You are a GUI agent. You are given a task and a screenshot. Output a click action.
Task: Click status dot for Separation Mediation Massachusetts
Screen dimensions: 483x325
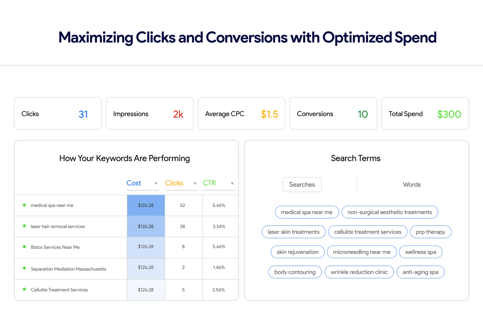click(24, 268)
